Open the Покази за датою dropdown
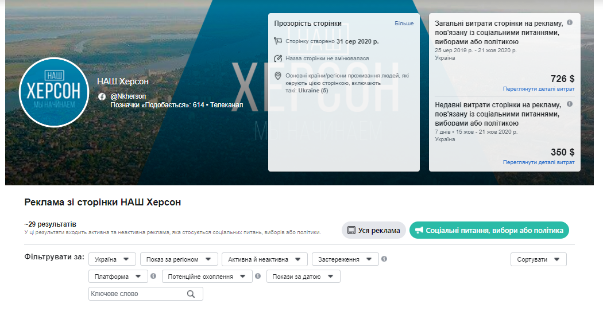Image resolution: width=603 pixels, height=315 pixels. coord(303,276)
